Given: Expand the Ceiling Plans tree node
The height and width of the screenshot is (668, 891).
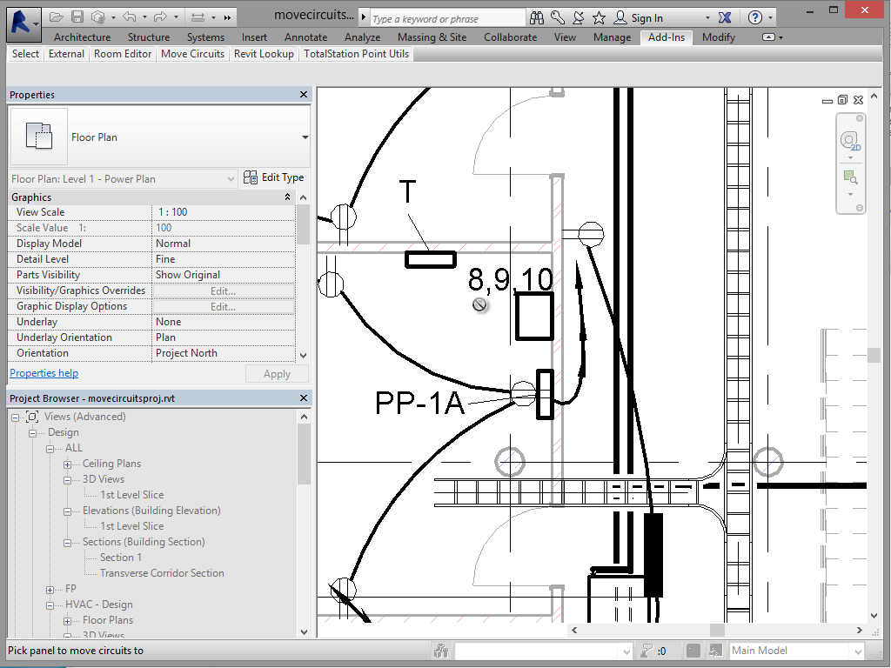Looking at the screenshot, I should (x=67, y=464).
